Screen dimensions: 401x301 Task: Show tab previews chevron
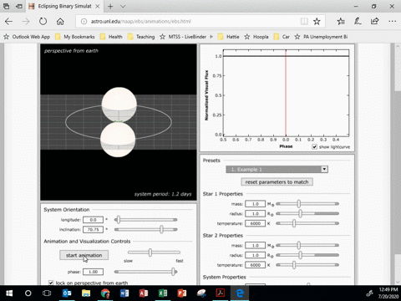[123, 6]
